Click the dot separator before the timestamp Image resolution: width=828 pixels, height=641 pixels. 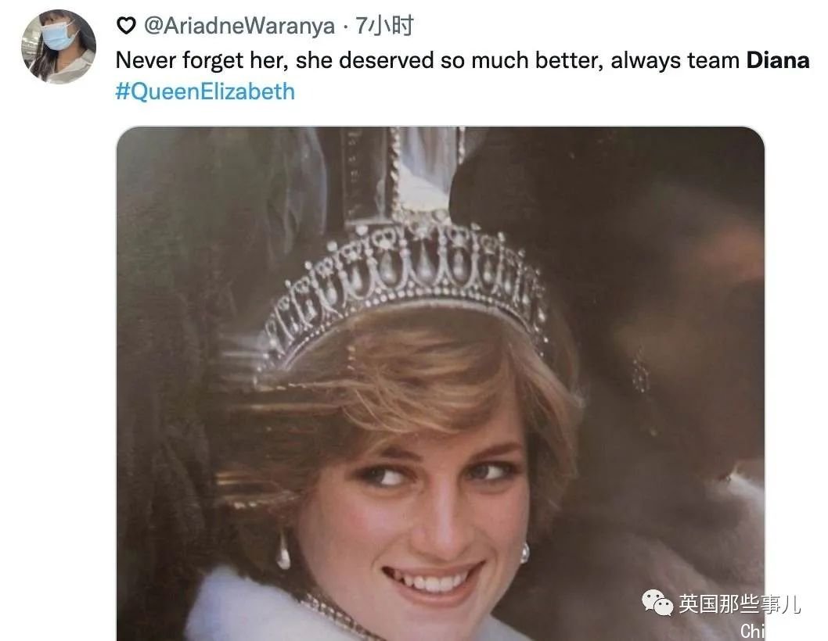pos(345,27)
